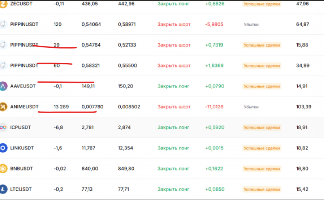This screenshot has height=200, width=324.
Task: Click "Закрыть шорт" in the ANIMEUSDT row
Action: (174, 106)
